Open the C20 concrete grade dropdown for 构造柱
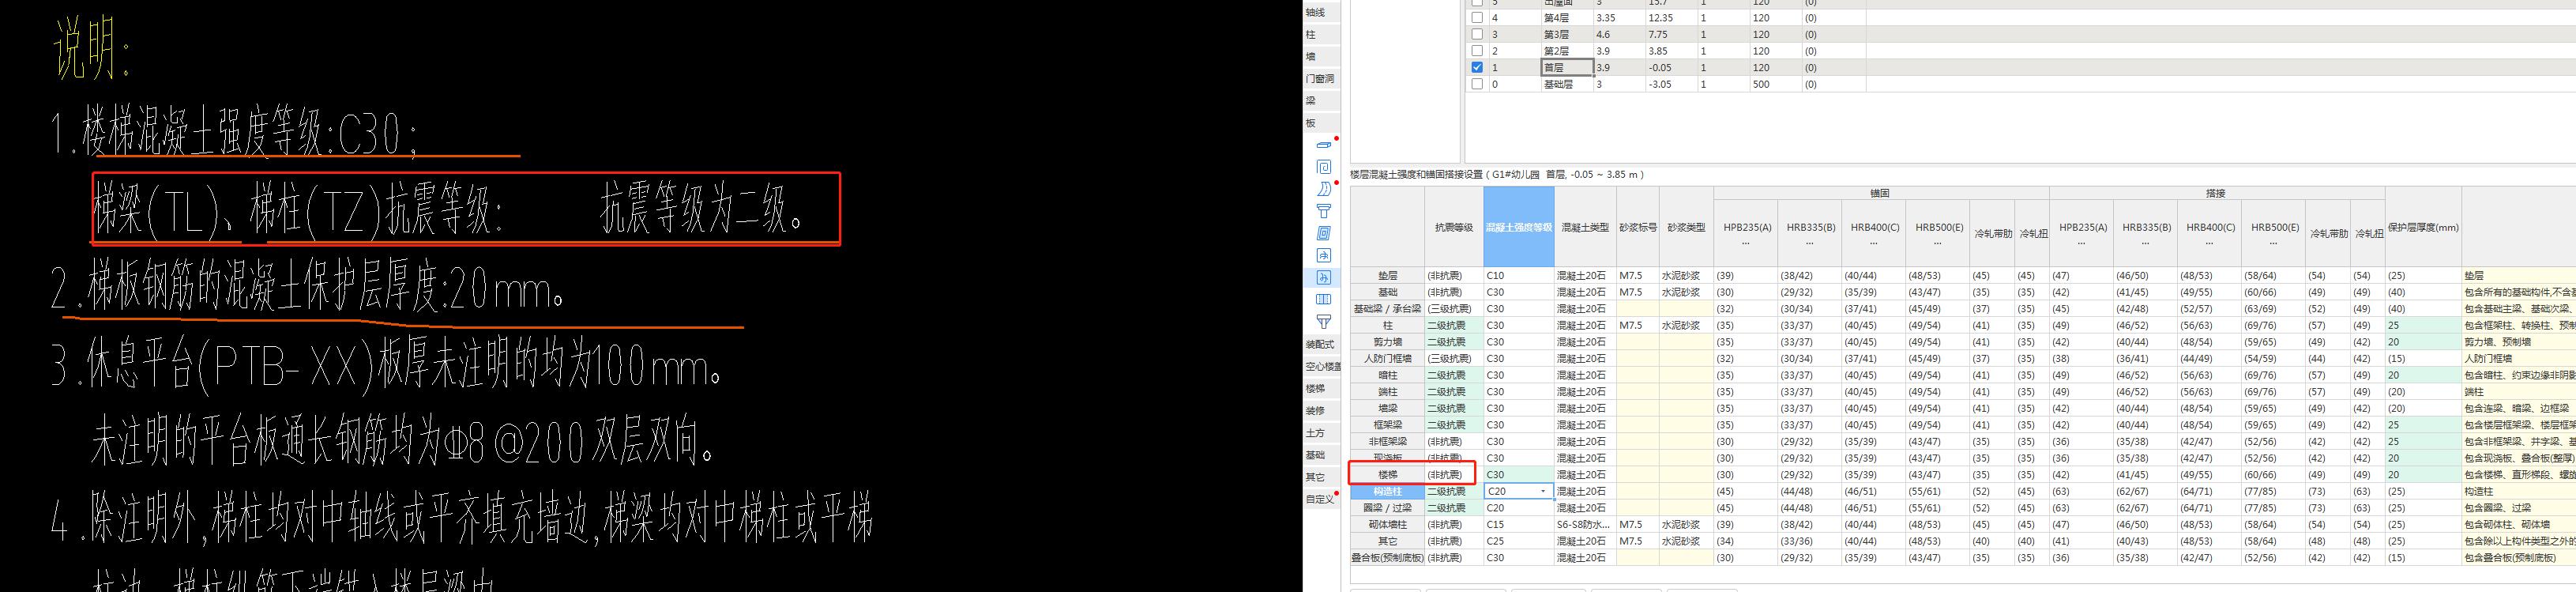The width and height of the screenshot is (2576, 592). (x=1543, y=491)
